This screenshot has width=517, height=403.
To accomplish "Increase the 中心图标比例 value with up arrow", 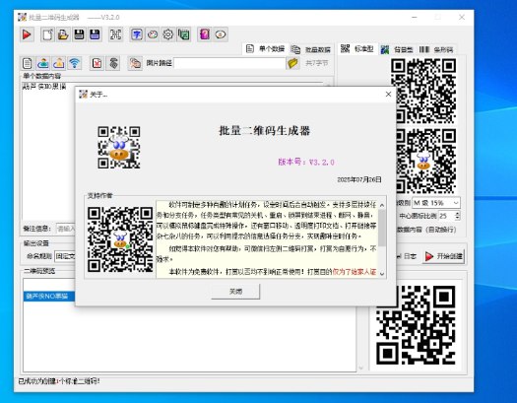I will point(457,214).
